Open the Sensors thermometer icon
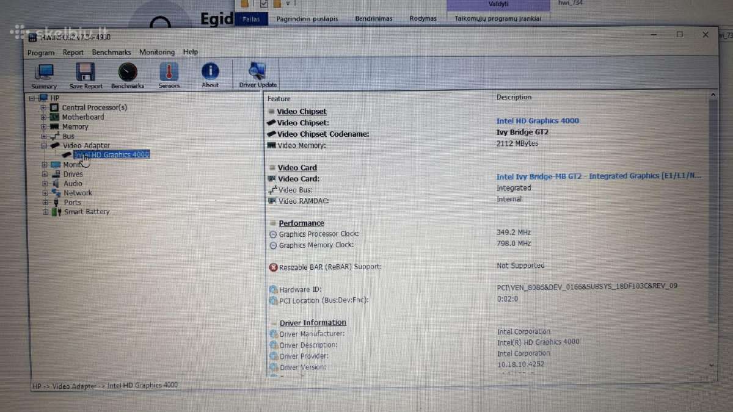The image size is (733, 412). 169,72
